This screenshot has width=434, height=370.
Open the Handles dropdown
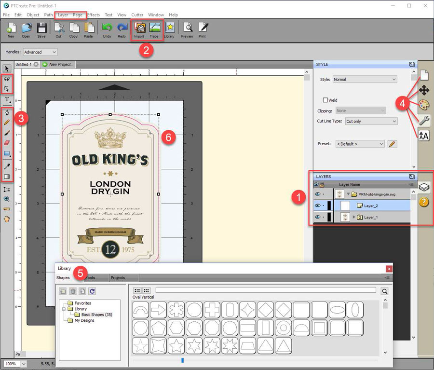(40, 52)
